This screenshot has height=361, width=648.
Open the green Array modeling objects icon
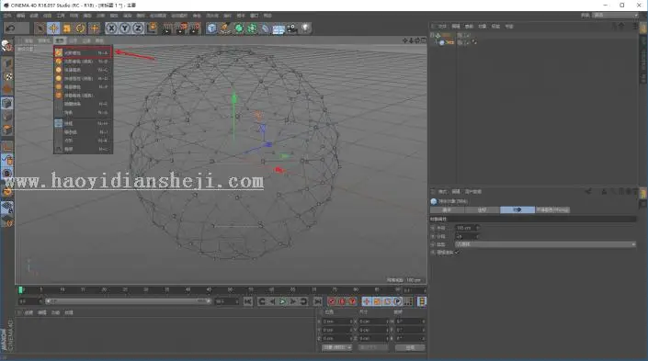[252, 28]
